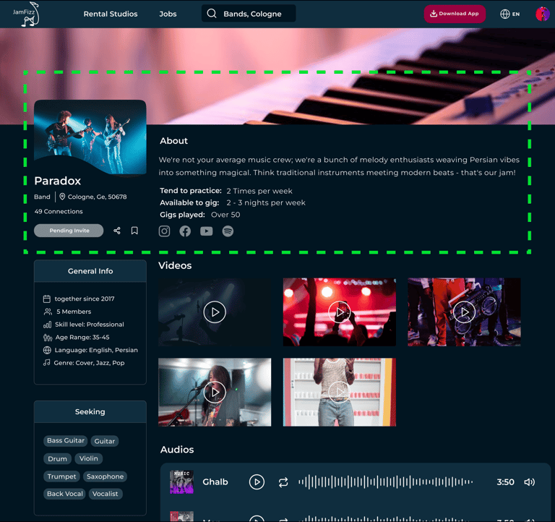Play the female singer studio video
The height and width of the screenshot is (522, 555).
[215, 392]
